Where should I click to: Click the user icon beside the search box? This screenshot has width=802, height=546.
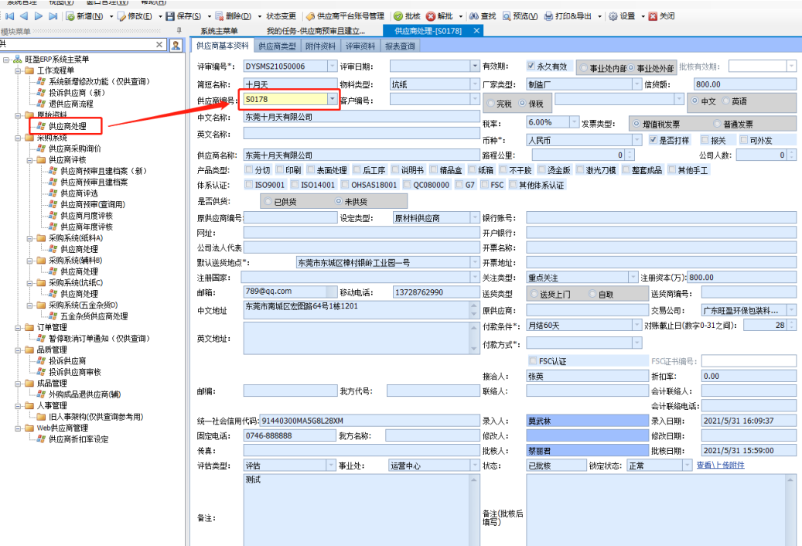point(176,45)
